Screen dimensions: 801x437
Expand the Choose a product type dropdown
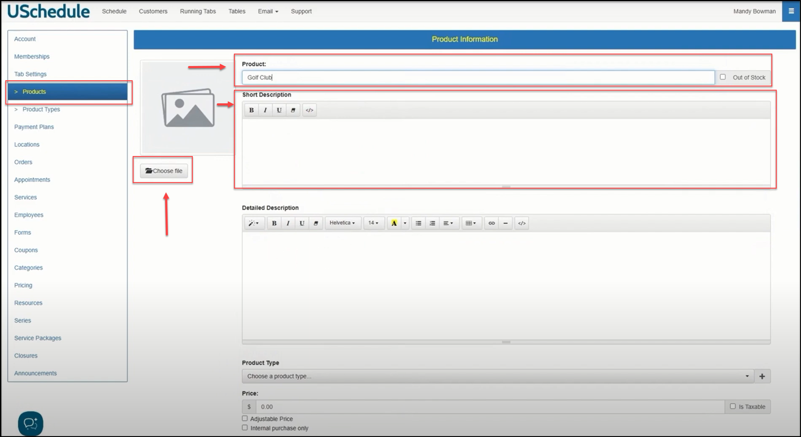click(497, 376)
